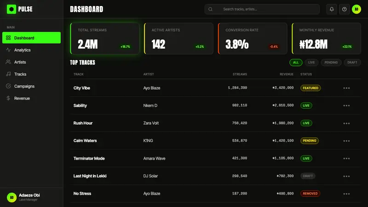Screen dimensions: 368x207
Task: Select the PENDING filter pill
Action: coord(331,63)
